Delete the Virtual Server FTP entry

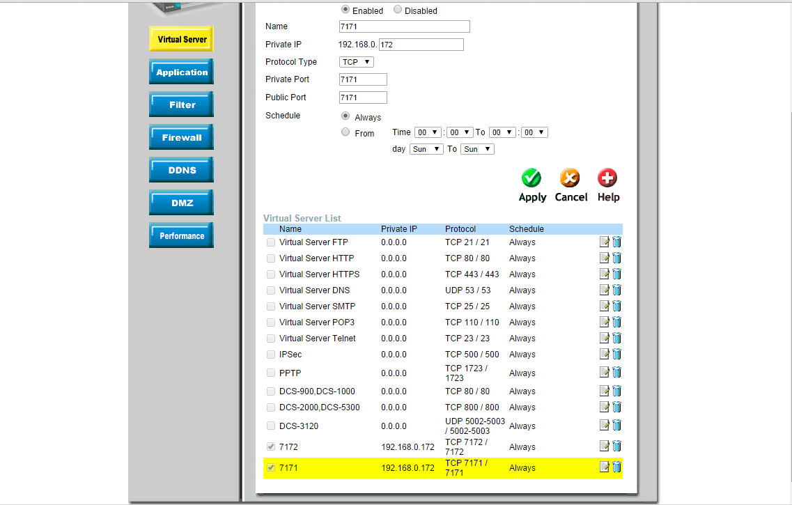[x=616, y=242]
